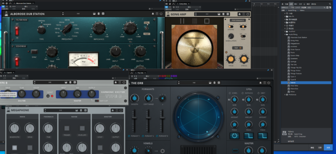Image resolution: width=336 pixels, height=154 pixels.
Task: Step presets in Megaphone selector
Action: [45, 110]
